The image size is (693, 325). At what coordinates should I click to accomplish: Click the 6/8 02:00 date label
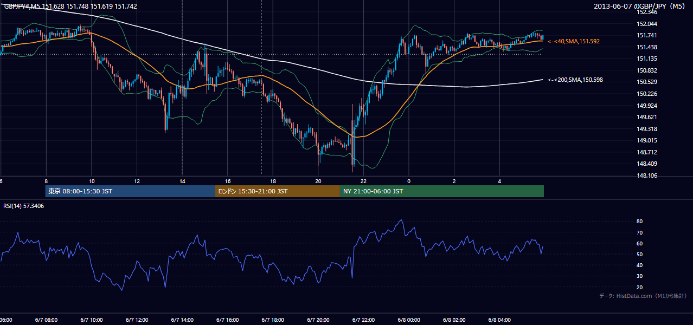tap(454, 320)
